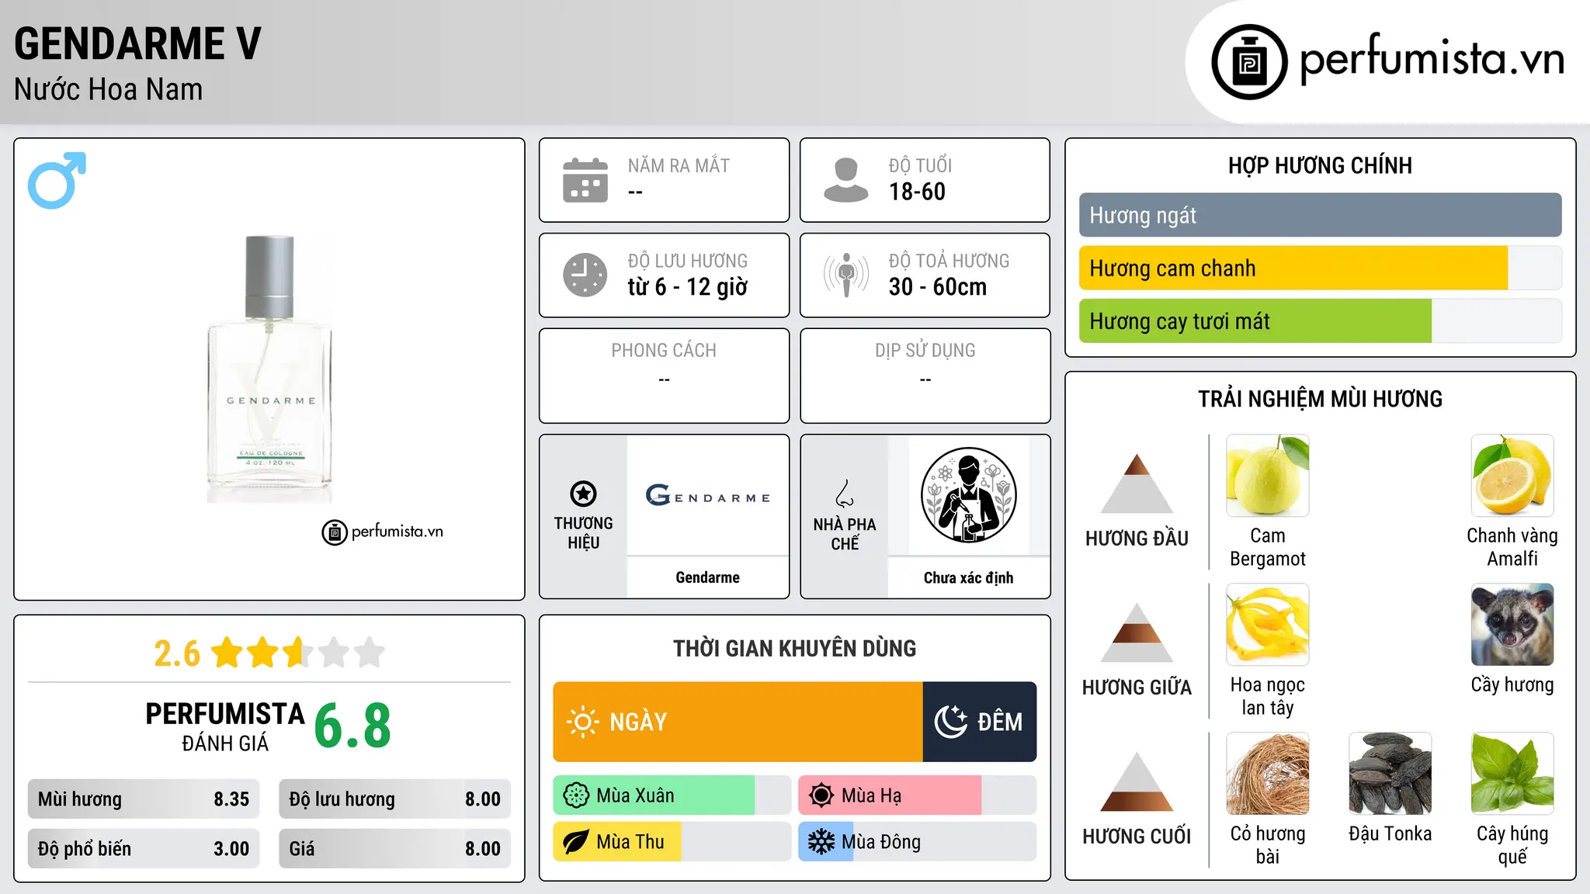Click the last grey rating star
1590x894 pixels.
[x=370, y=653]
